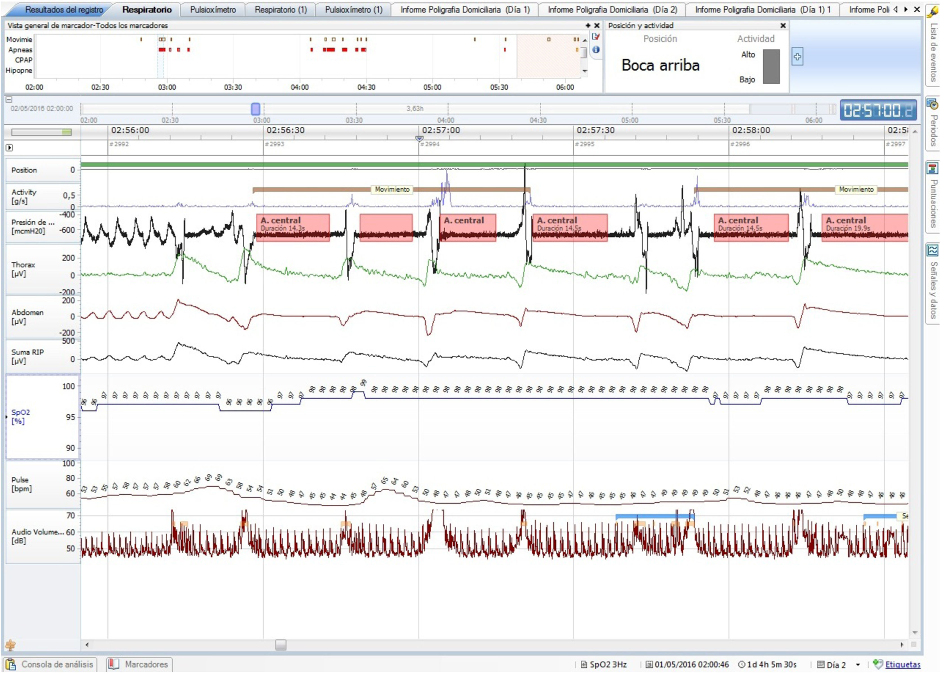The height and width of the screenshot is (673, 941).
Task: Collapse the timeline with minus box
Action: tap(9, 99)
